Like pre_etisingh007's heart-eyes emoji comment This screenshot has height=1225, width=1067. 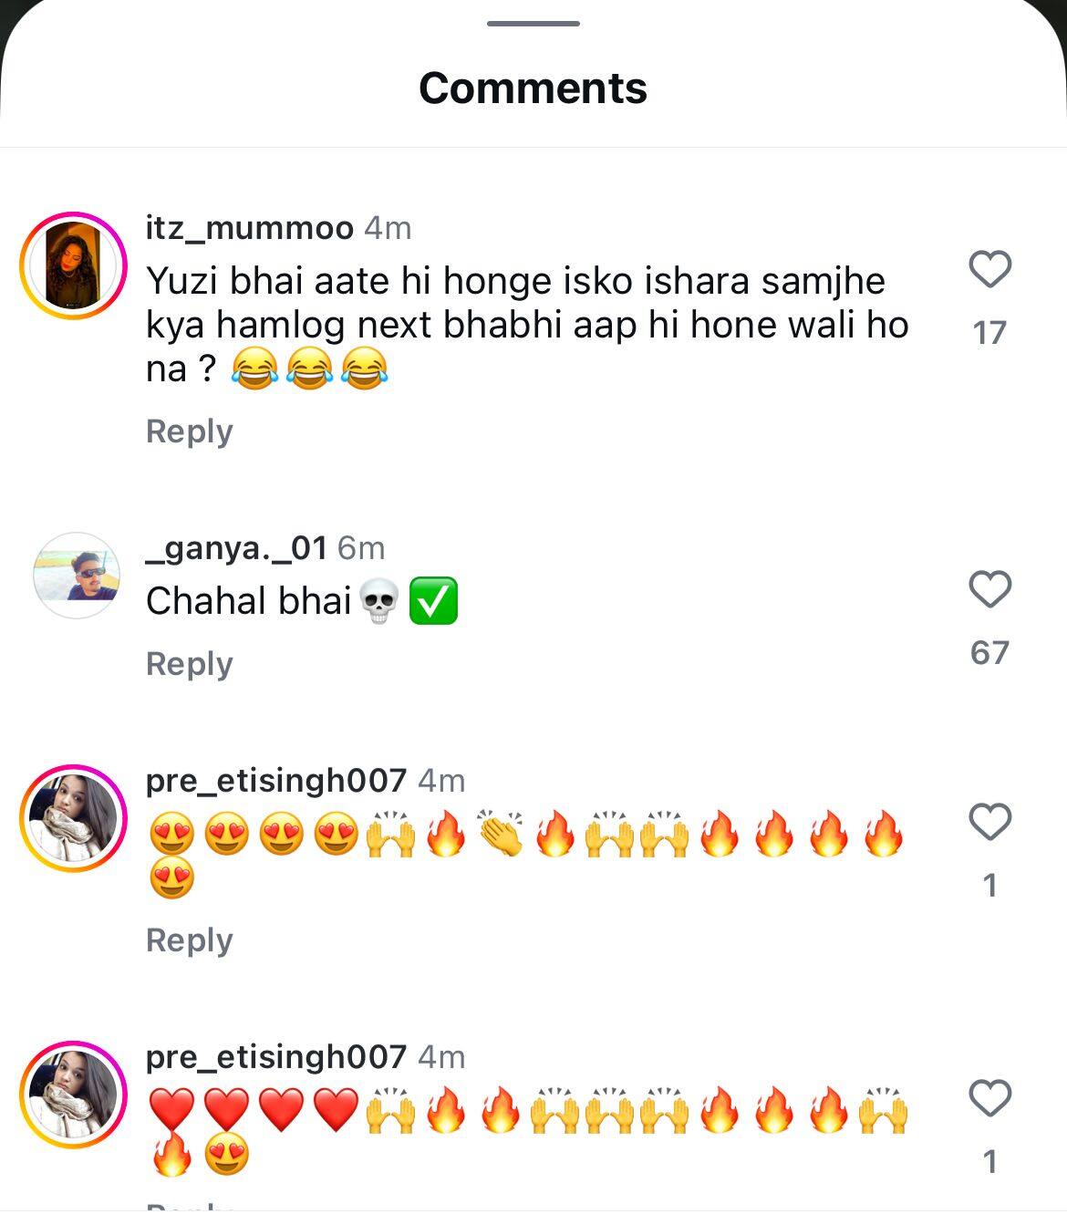(989, 822)
